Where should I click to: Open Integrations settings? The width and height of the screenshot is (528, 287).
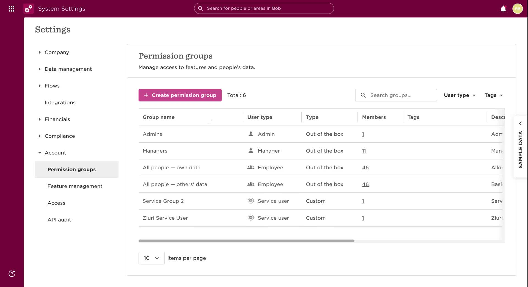(60, 103)
